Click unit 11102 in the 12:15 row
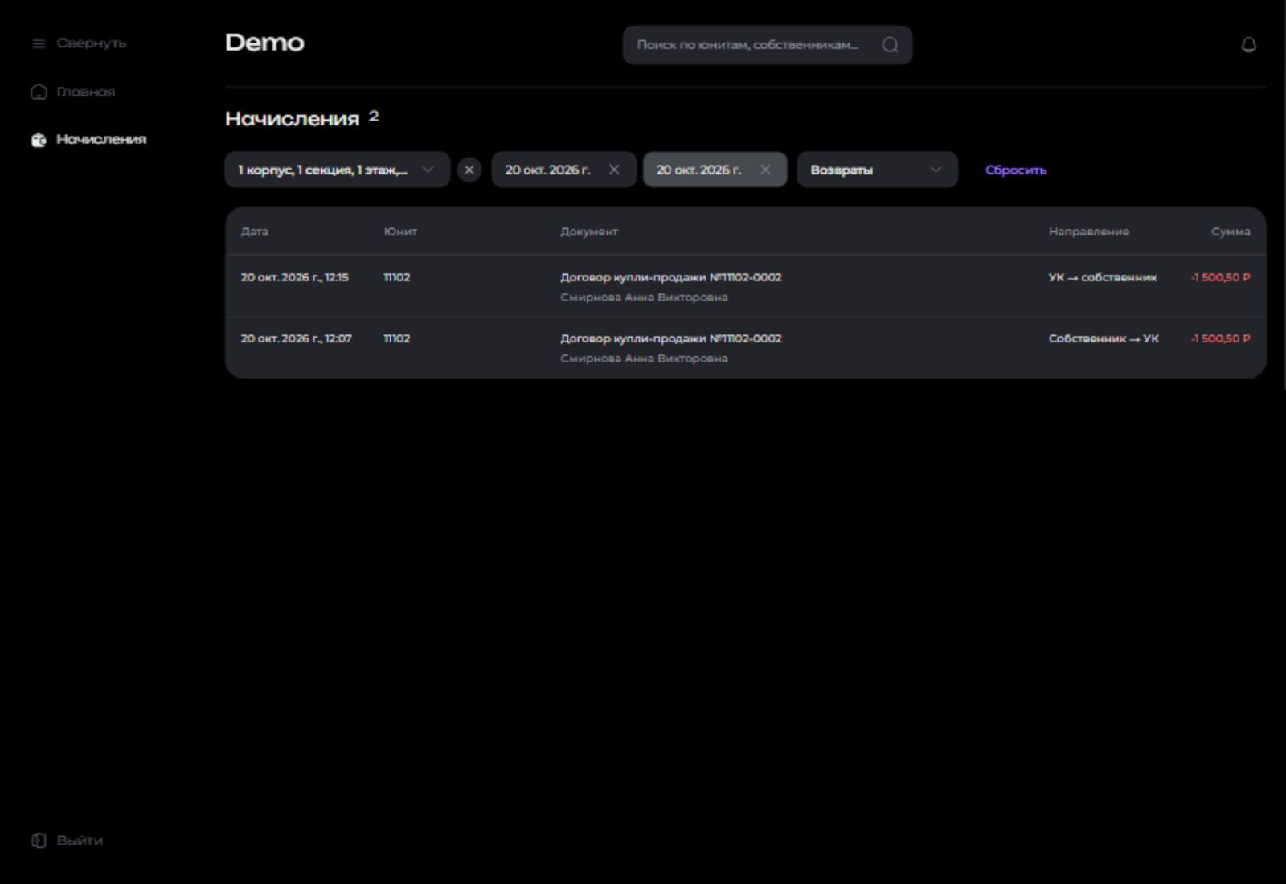This screenshot has height=884, width=1286. click(397, 277)
